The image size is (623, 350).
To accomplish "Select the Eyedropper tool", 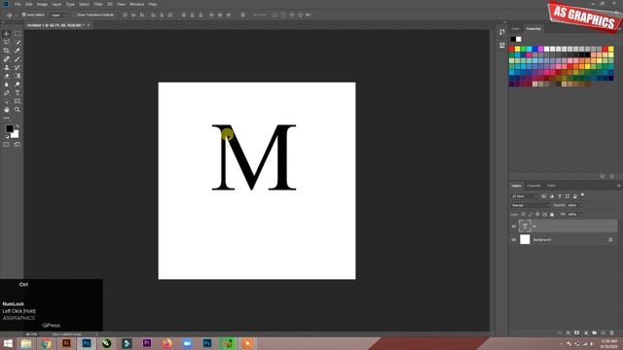I will pyautogui.click(x=18, y=51).
